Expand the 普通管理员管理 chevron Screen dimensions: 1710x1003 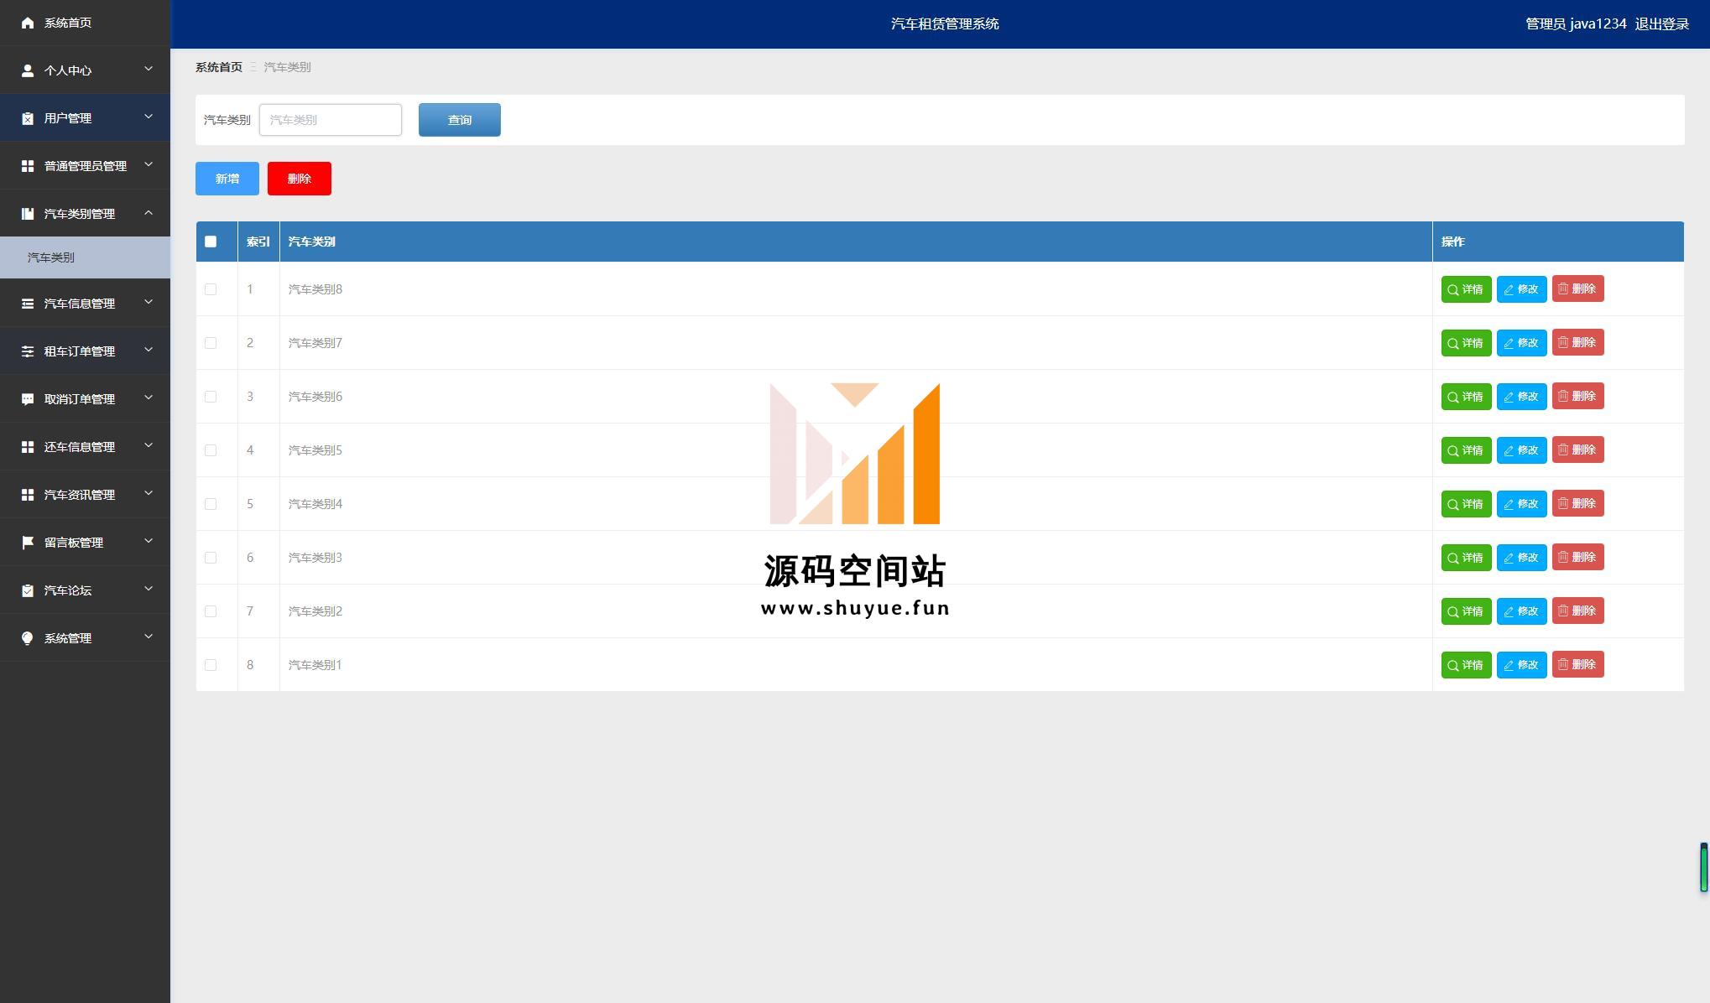click(149, 164)
